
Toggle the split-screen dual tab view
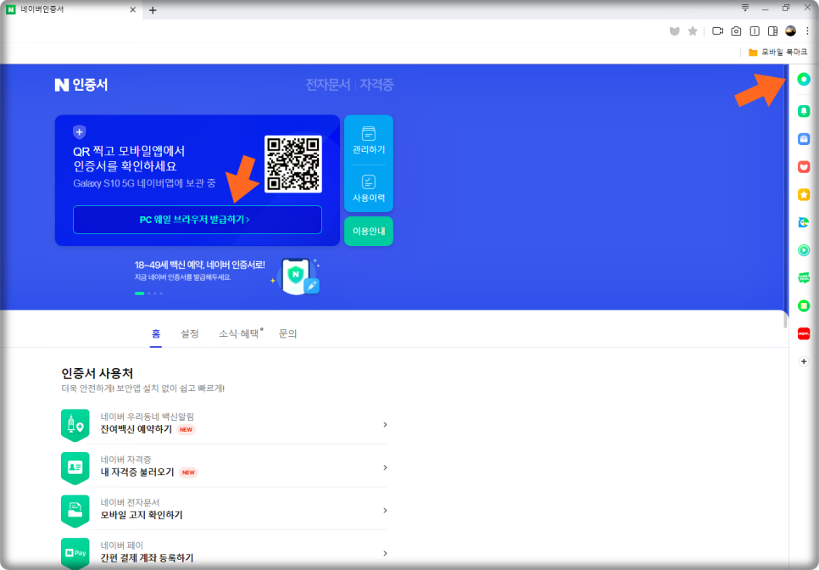[x=755, y=31]
